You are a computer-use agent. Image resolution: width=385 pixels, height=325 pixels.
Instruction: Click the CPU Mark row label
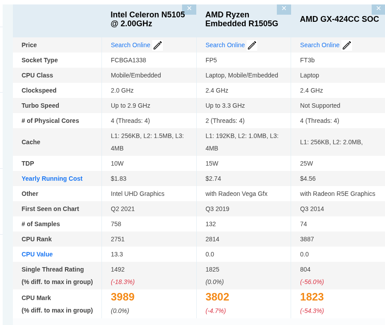pyautogui.click(x=36, y=298)
